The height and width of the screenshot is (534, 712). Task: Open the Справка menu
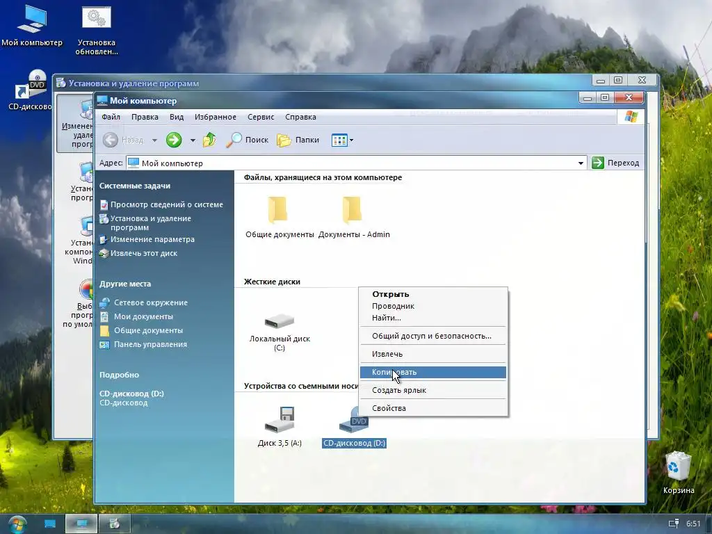[x=300, y=117]
